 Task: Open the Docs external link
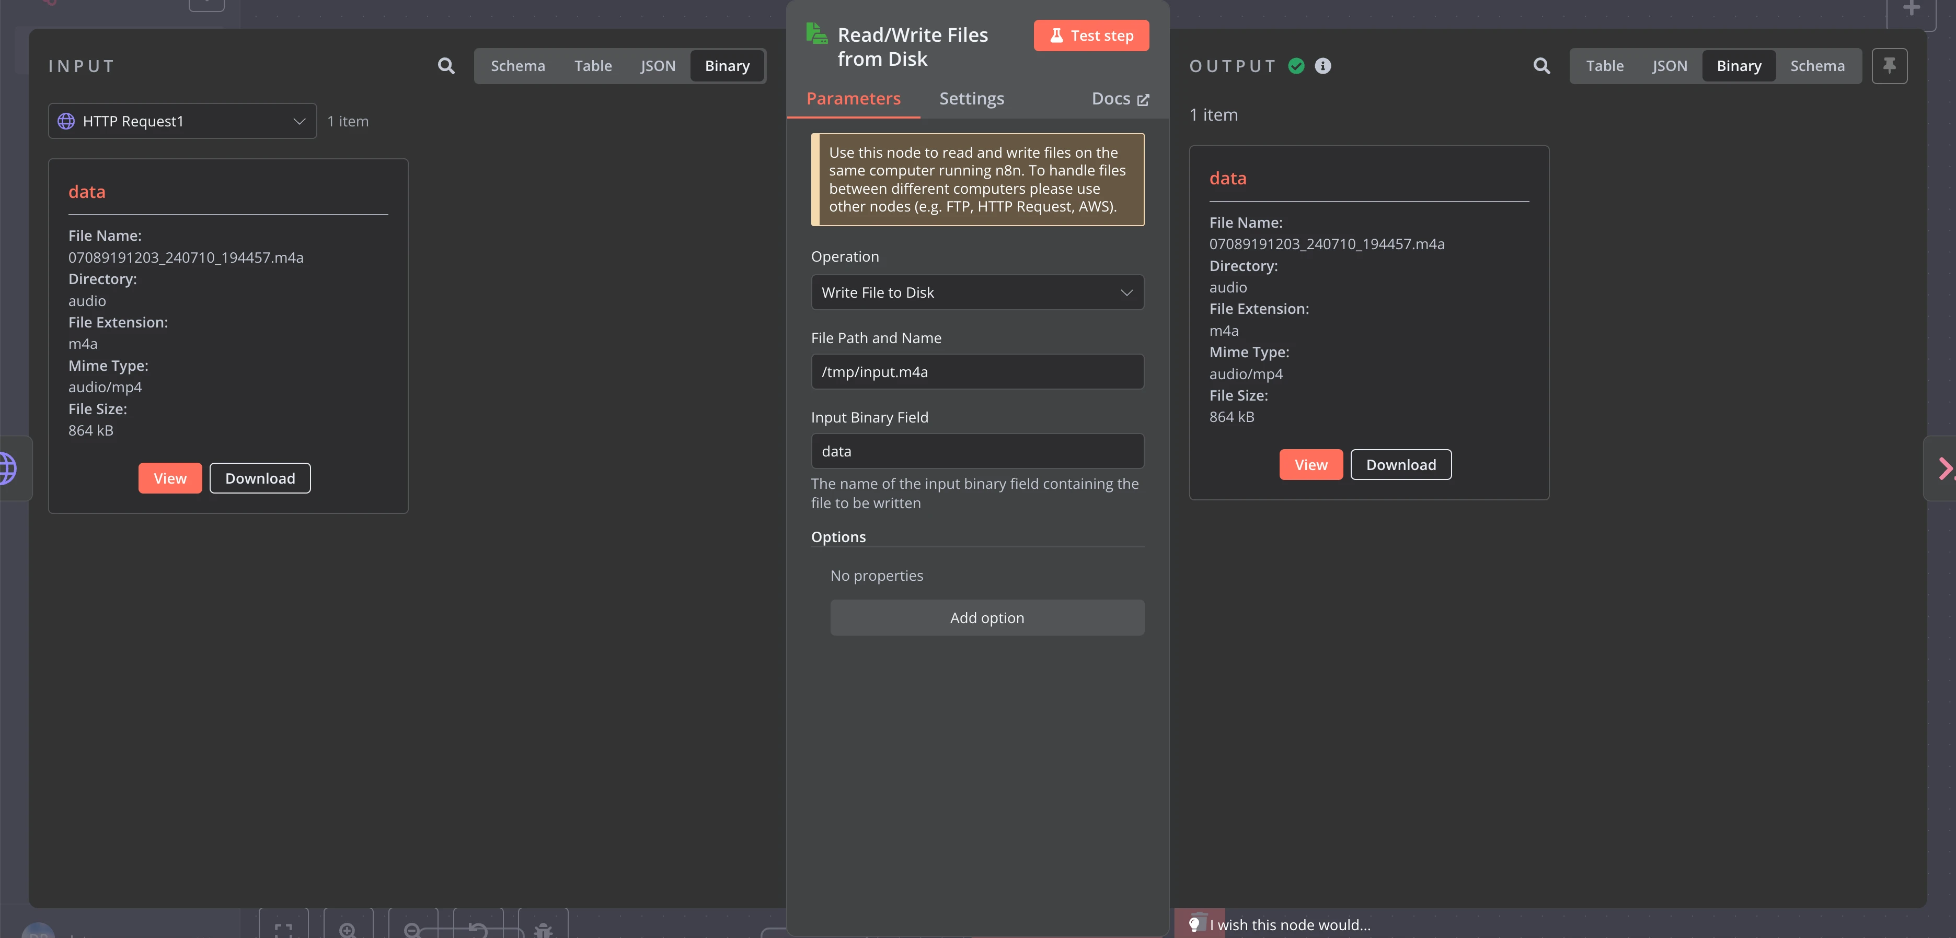(1120, 99)
